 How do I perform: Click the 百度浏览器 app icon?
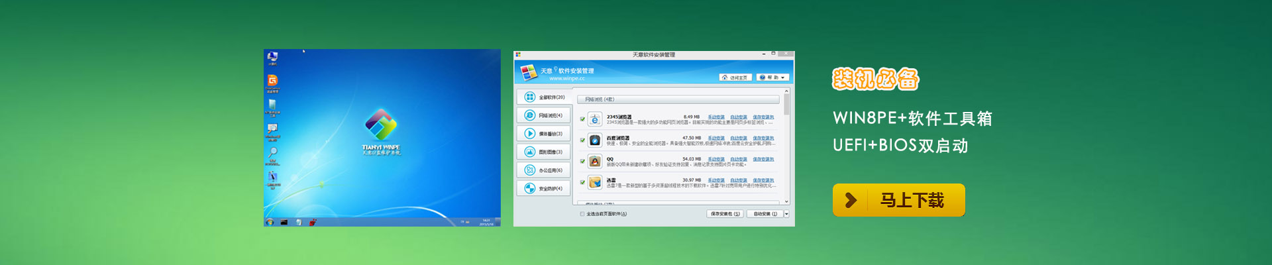pyautogui.click(x=595, y=140)
